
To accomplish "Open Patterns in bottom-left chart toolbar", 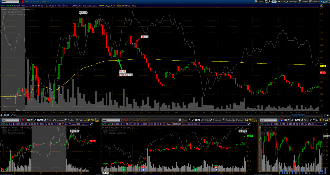I will [81, 120].
